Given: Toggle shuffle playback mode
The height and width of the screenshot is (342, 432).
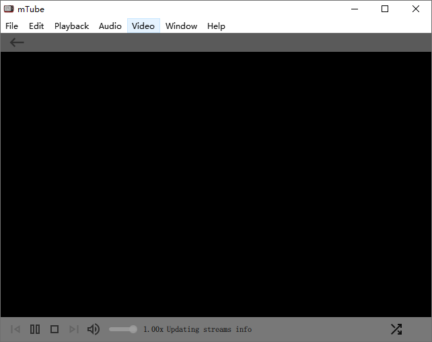Looking at the screenshot, I should click(x=396, y=329).
